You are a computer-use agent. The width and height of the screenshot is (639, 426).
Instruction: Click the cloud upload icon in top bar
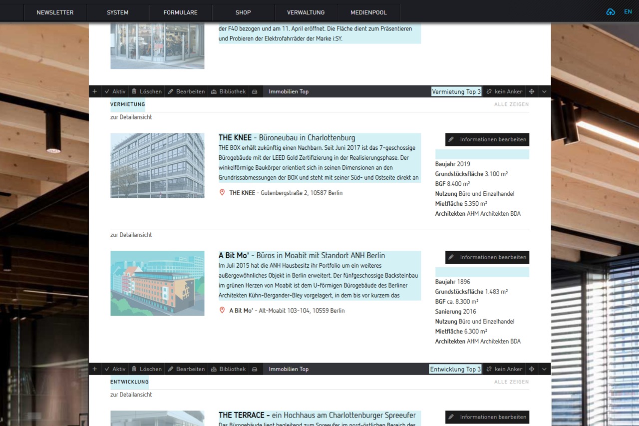coord(611,11)
